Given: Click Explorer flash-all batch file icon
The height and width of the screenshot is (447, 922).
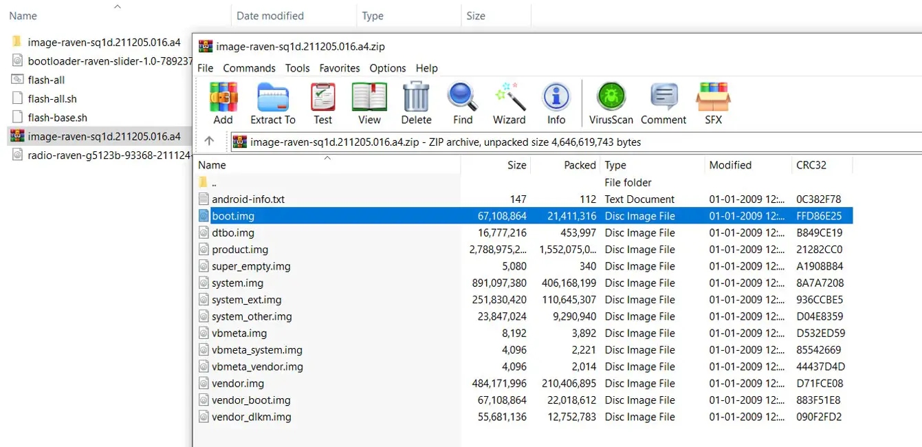Looking at the screenshot, I should point(17,80).
